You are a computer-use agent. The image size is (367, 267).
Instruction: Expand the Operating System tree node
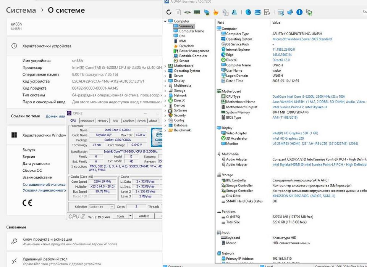coord(165,71)
